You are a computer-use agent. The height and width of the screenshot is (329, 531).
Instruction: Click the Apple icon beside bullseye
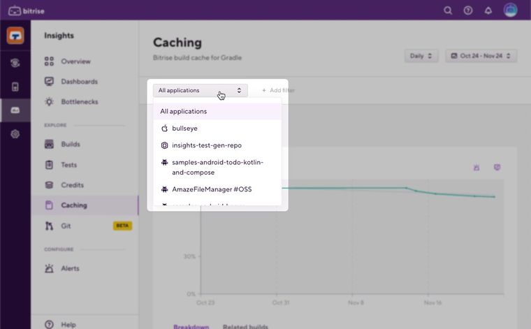pos(164,129)
